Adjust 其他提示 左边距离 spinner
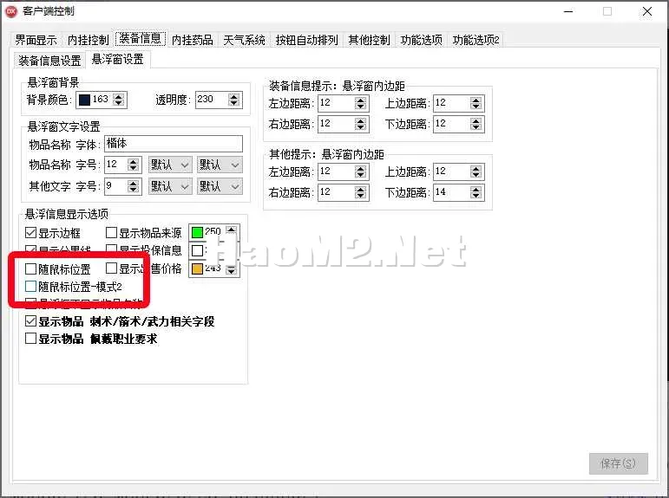The image size is (669, 498). (x=360, y=171)
